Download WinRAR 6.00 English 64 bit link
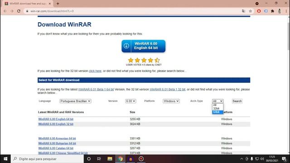The image size is (290, 163). point(56,119)
